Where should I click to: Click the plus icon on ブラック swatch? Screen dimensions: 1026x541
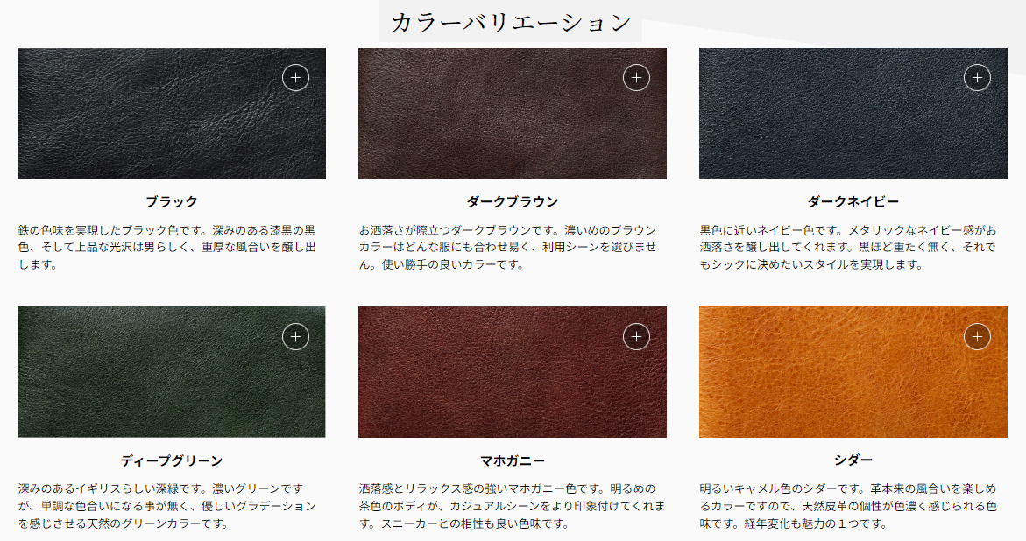[x=296, y=78]
